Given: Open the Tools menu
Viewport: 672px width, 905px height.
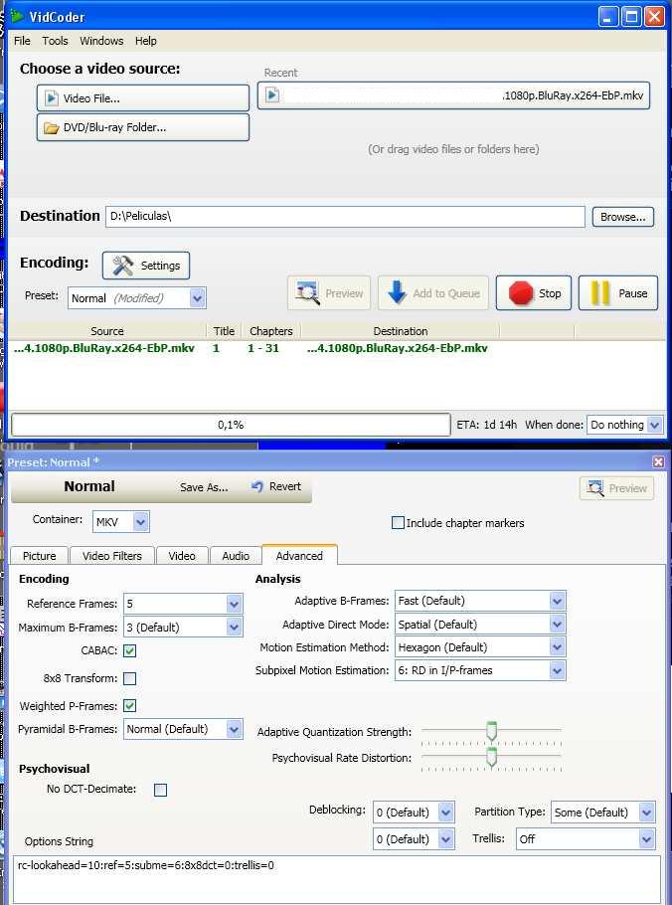Looking at the screenshot, I should (55, 41).
